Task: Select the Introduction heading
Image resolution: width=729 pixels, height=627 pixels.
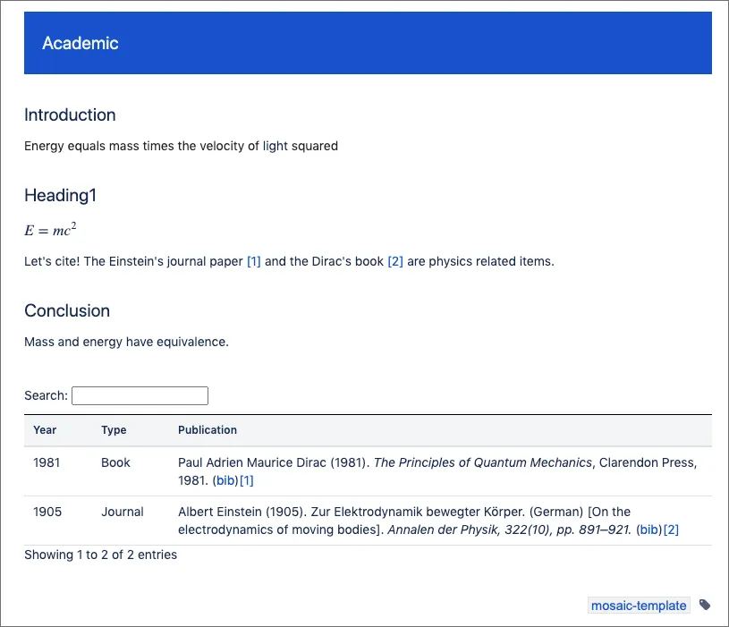Action: click(x=70, y=114)
